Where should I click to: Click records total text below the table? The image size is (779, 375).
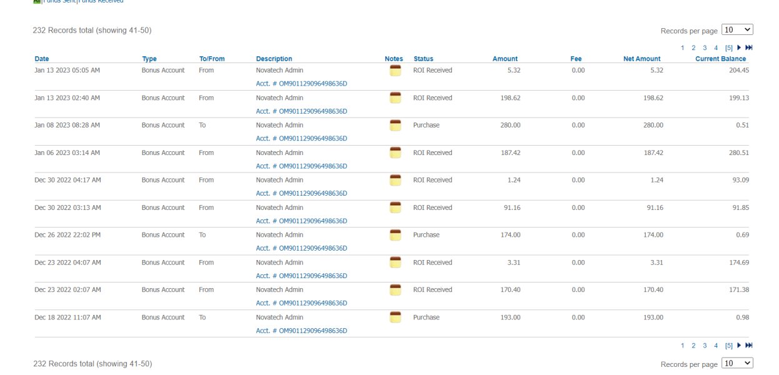92,364
